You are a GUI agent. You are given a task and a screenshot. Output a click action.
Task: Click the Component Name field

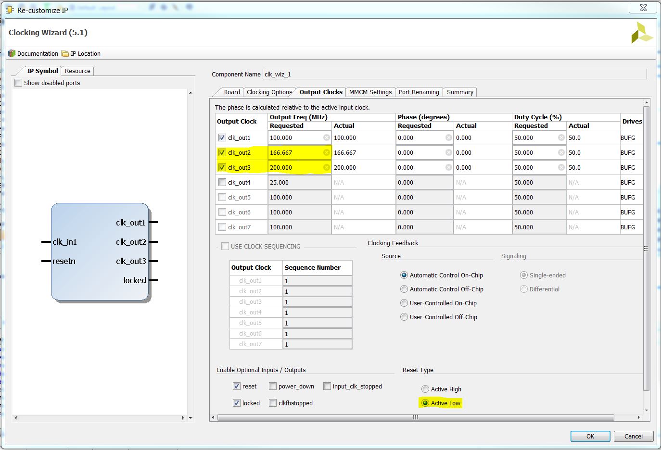pyautogui.click(x=455, y=74)
